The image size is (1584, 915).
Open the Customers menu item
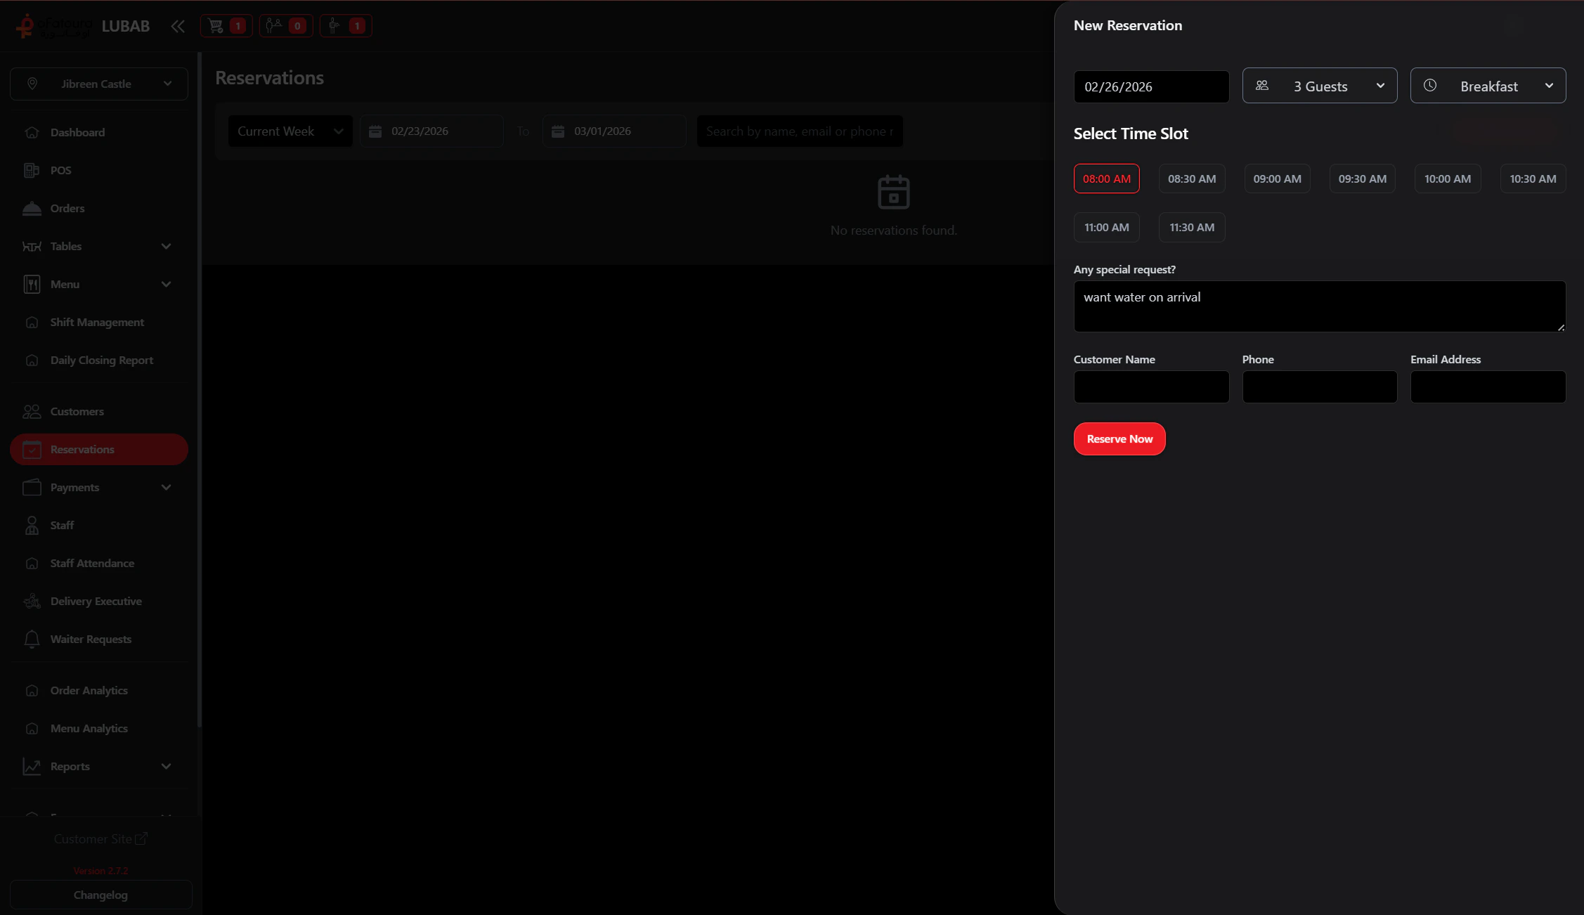coord(77,411)
